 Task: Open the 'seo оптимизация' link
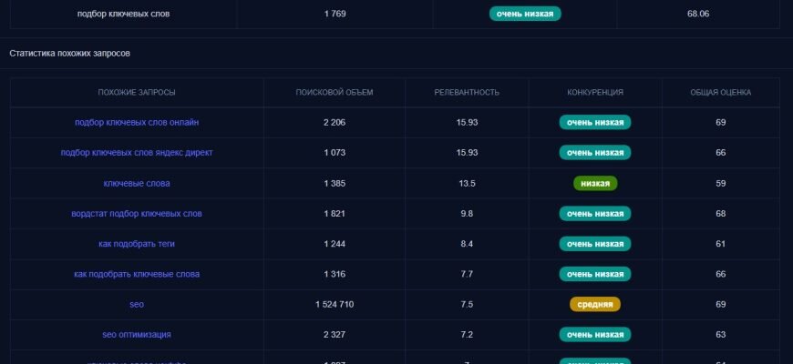pyautogui.click(x=137, y=335)
